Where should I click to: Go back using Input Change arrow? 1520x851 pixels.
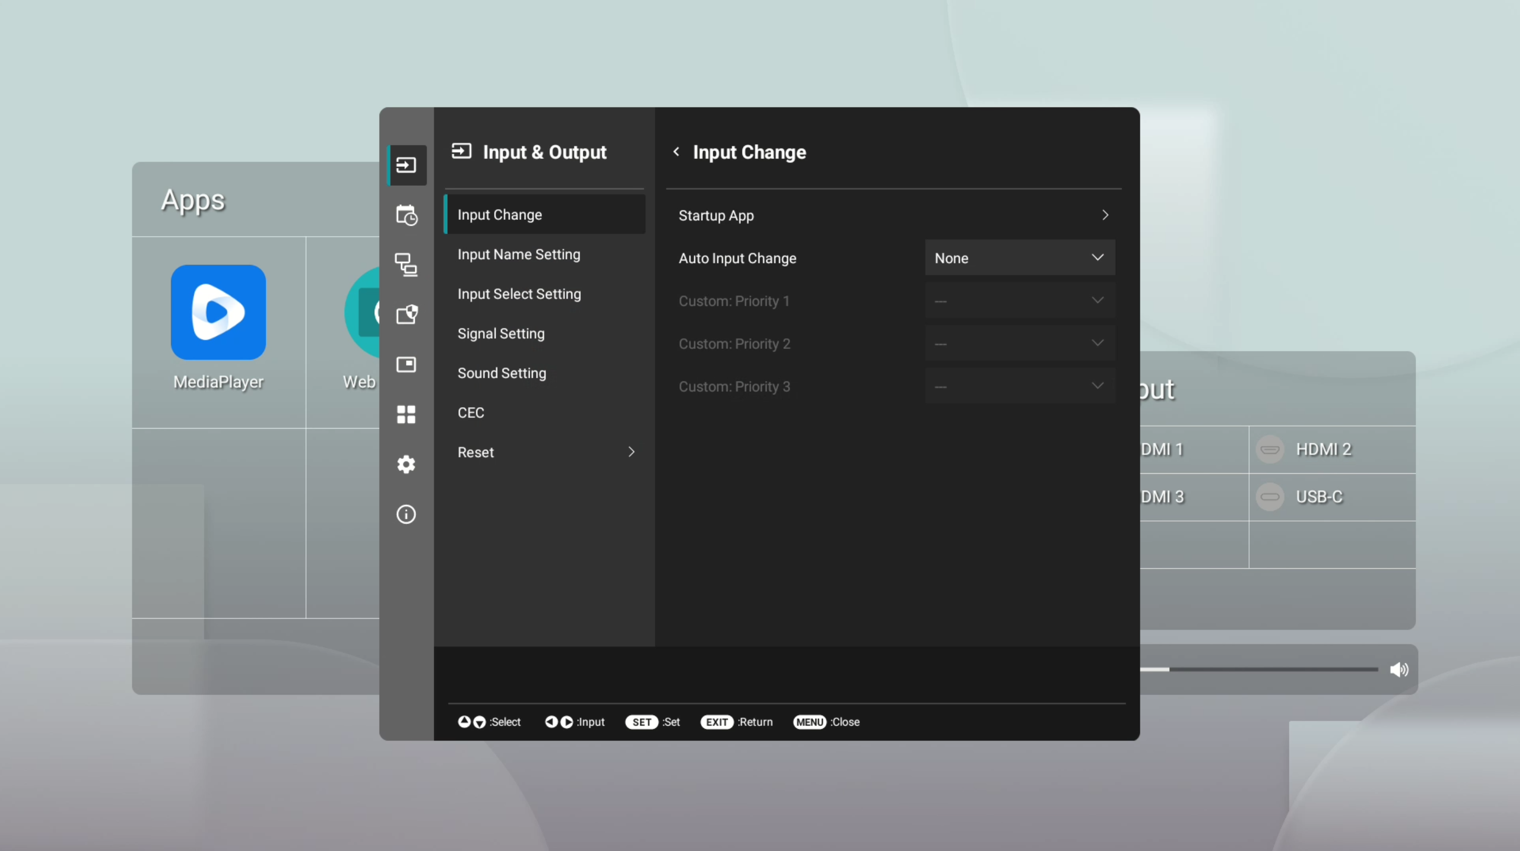coord(676,152)
